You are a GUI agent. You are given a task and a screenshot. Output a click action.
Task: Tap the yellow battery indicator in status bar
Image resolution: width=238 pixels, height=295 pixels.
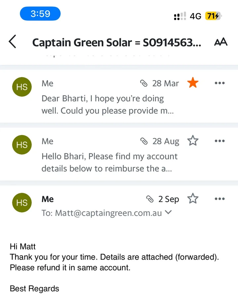click(213, 16)
